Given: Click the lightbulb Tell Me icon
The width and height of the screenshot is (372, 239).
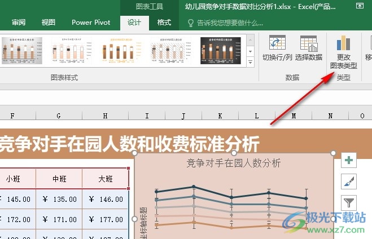Looking at the screenshot, I should click(x=190, y=23).
